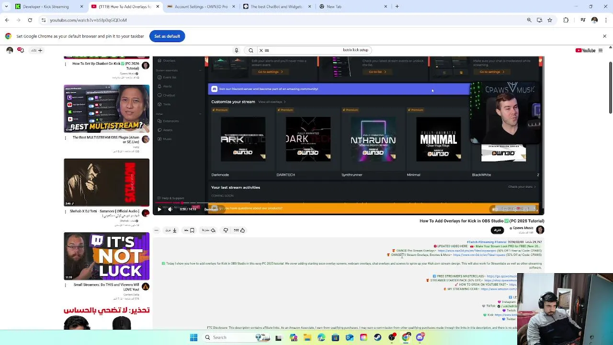
Task: Download the video
Action: click(x=171, y=230)
